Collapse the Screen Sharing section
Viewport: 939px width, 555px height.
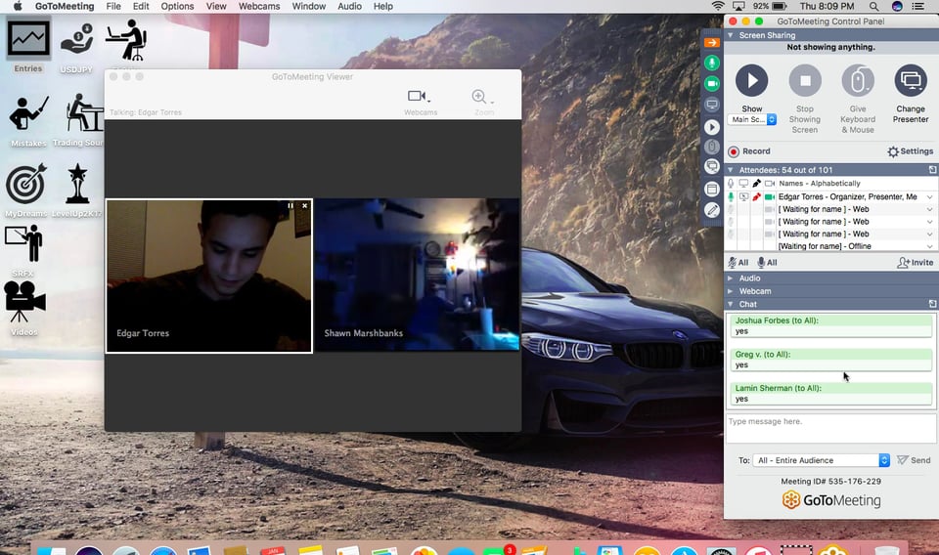731,35
